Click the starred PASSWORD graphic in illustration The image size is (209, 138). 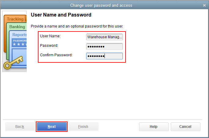(x=20, y=43)
